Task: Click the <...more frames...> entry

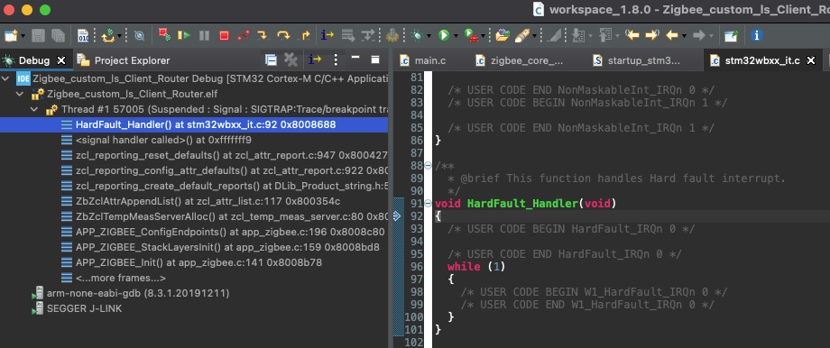Action: pos(194,278)
